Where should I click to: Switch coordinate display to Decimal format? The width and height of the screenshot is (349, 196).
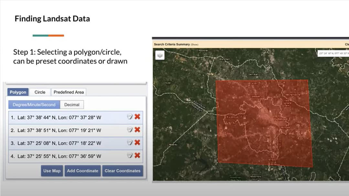pos(71,105)
